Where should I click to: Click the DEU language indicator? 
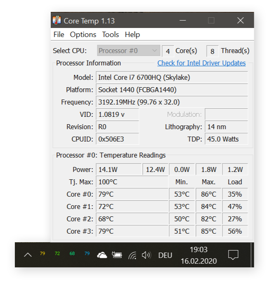point(165,255)
